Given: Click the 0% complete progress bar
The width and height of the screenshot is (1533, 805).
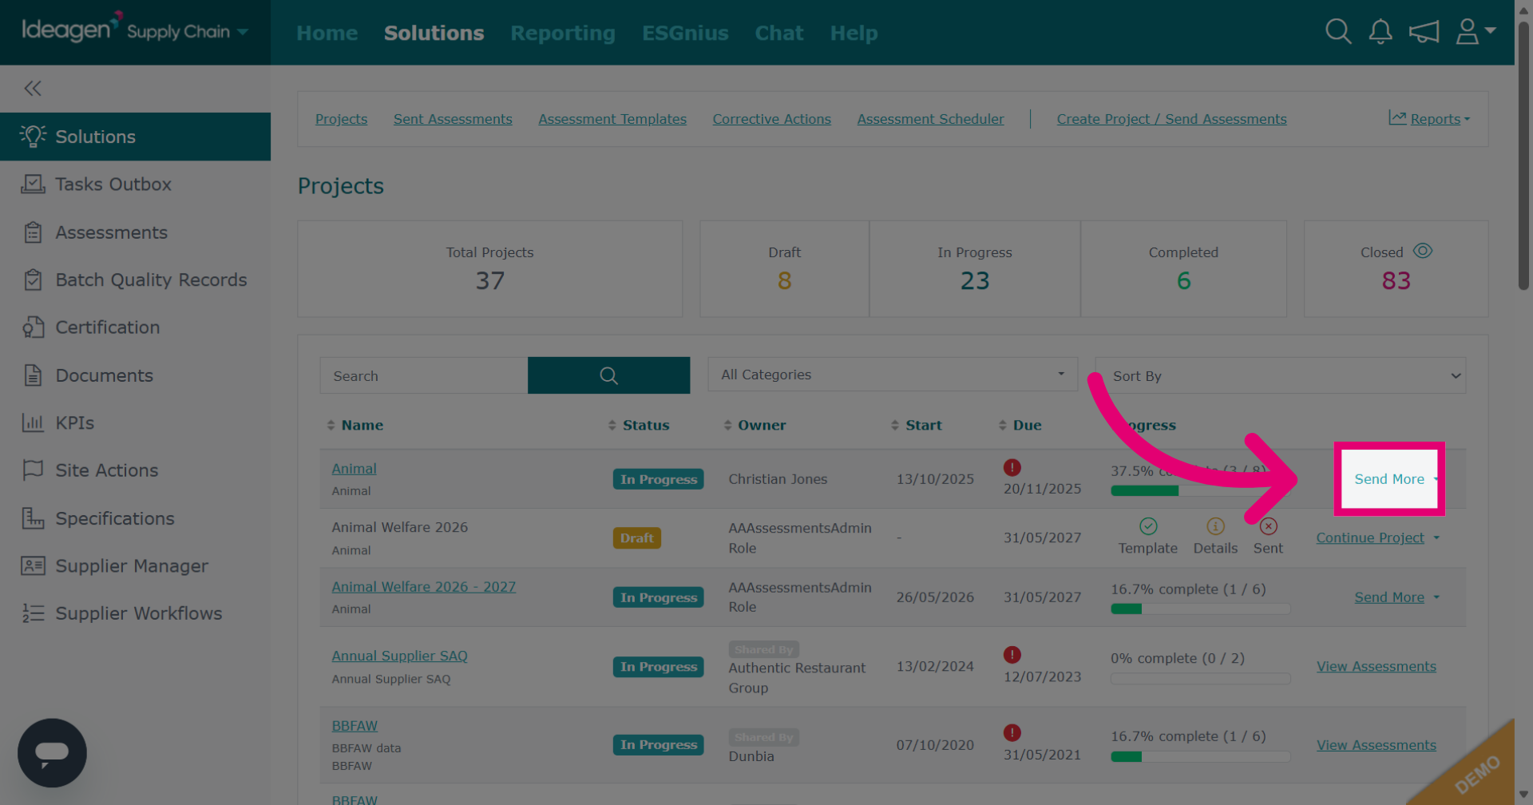Looking at the screenshot, I should tap(1200, 678).
